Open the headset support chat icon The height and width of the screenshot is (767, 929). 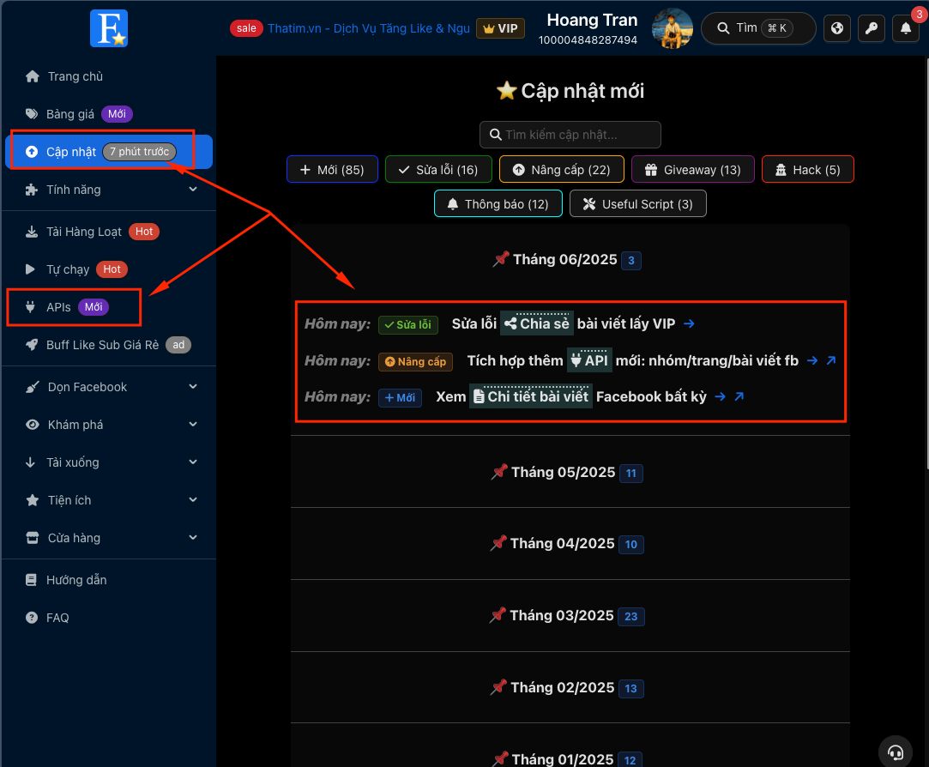tap(896, 752)
